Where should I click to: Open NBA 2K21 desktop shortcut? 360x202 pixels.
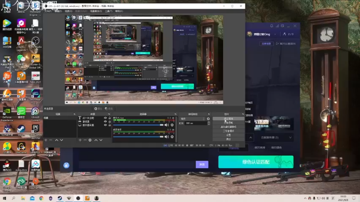[x=36, y=77]
